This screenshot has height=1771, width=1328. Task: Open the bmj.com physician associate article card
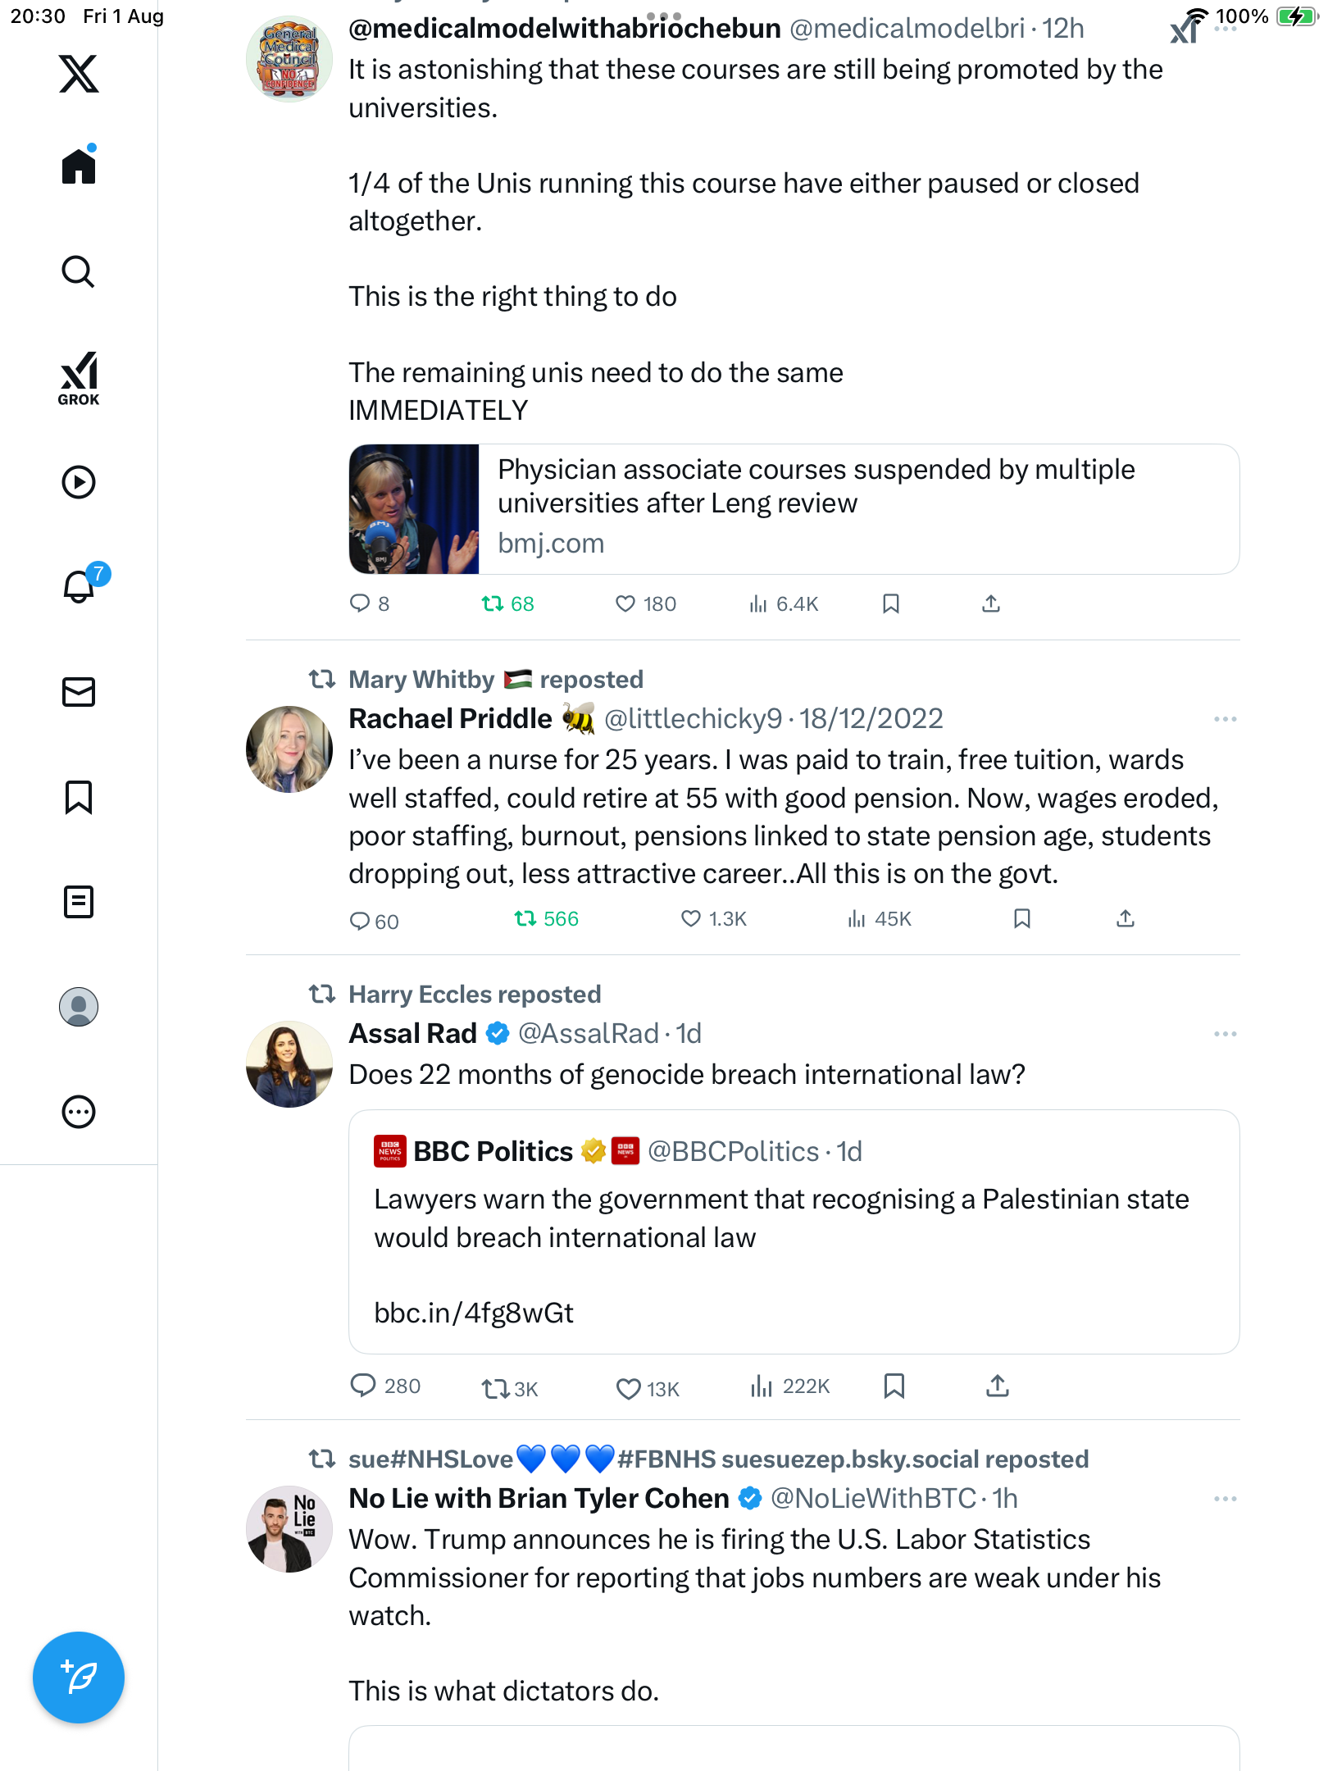794,509
